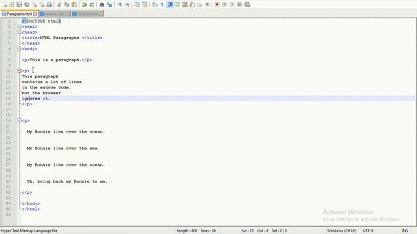Click the closing '</body>' tag
Viewport: 417px width, 234px height.
pos(31,203)
